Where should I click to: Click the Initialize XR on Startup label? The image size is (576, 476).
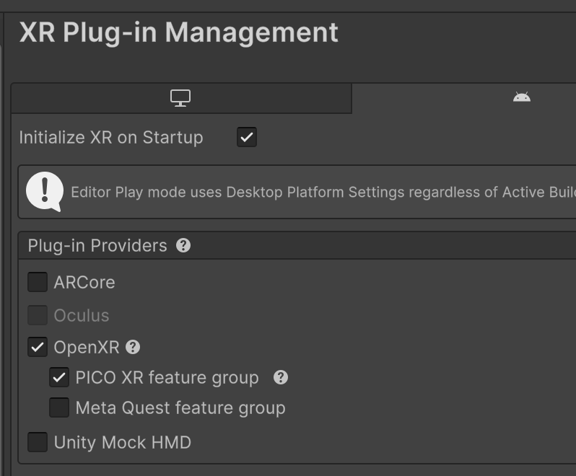click(x=111, y=137)
